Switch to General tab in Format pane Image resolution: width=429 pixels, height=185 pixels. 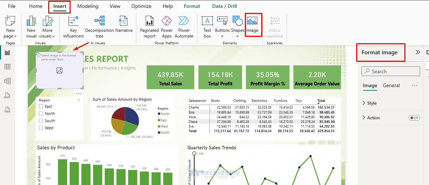click(391, 86)
